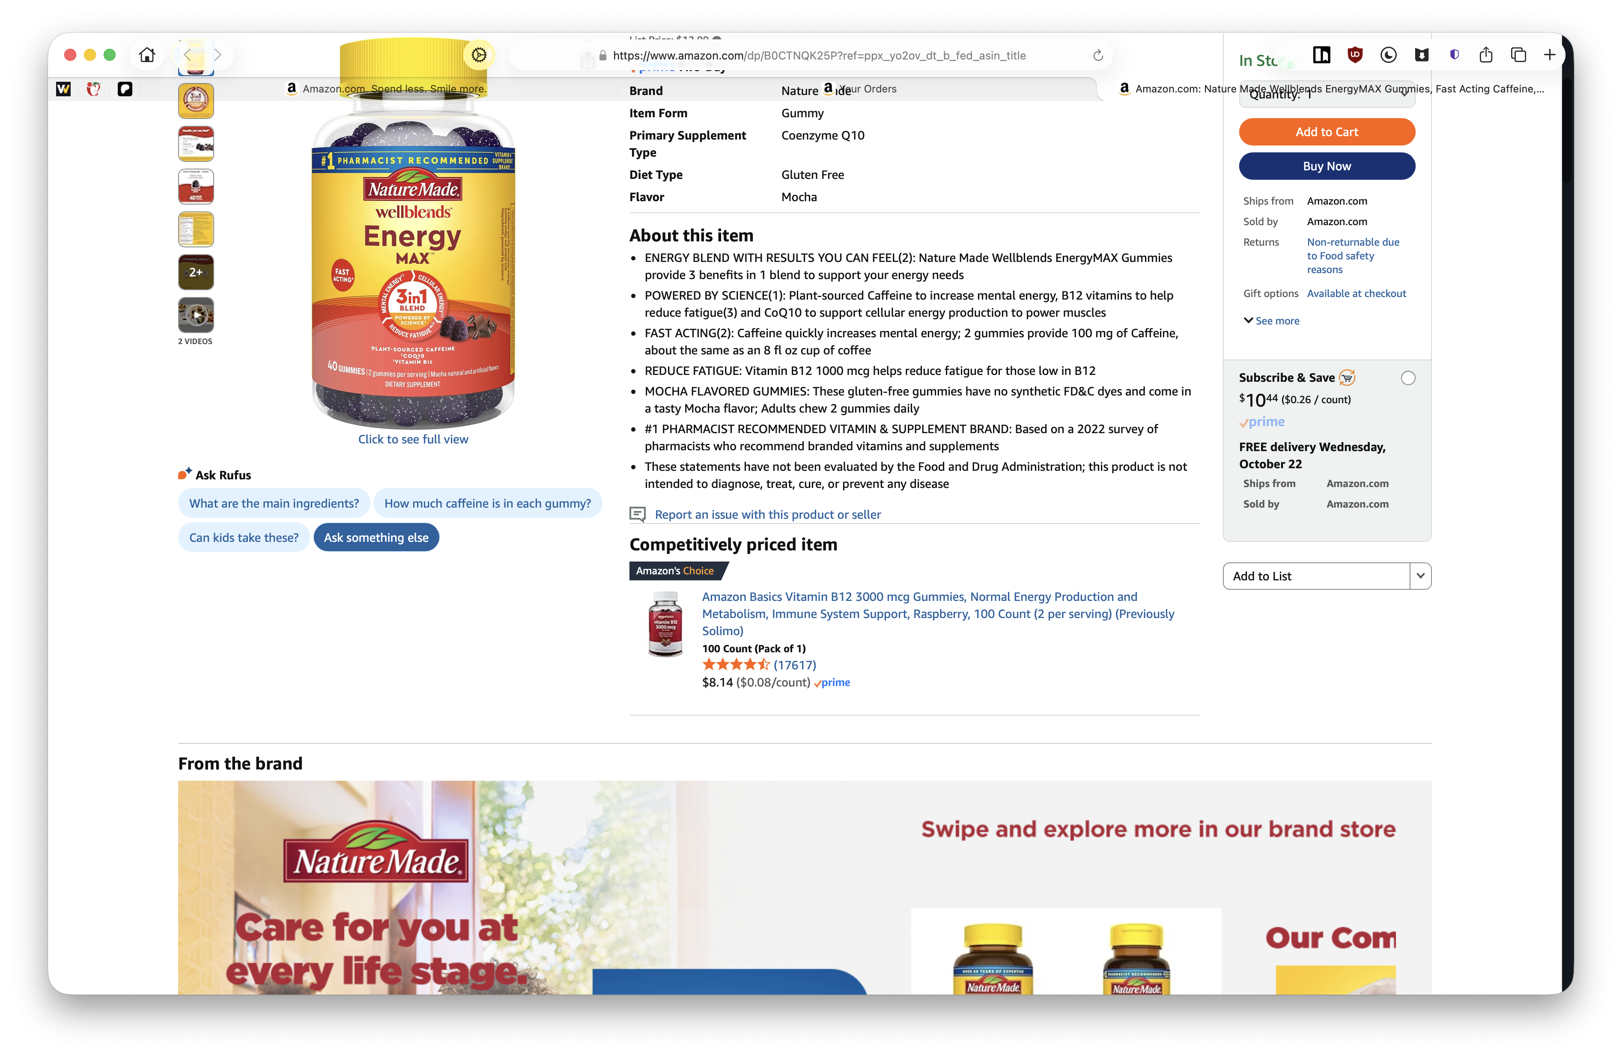Select the Subscribe & Save radio button
1622x1058 pixels.
click(x=1408, y=378)
